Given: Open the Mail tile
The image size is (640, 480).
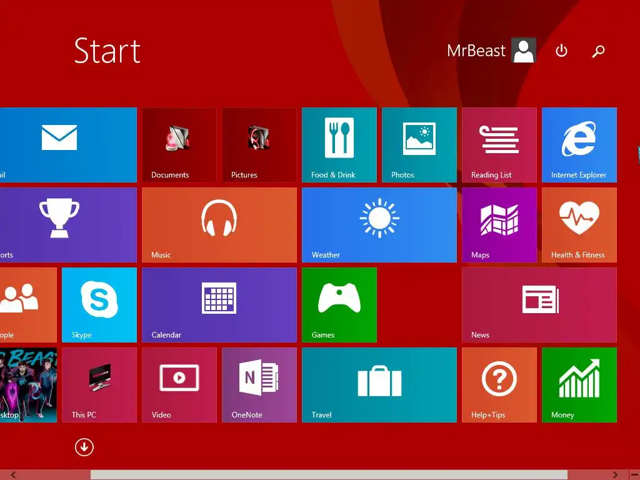Looking at the screenshot, I should [68, 145].
